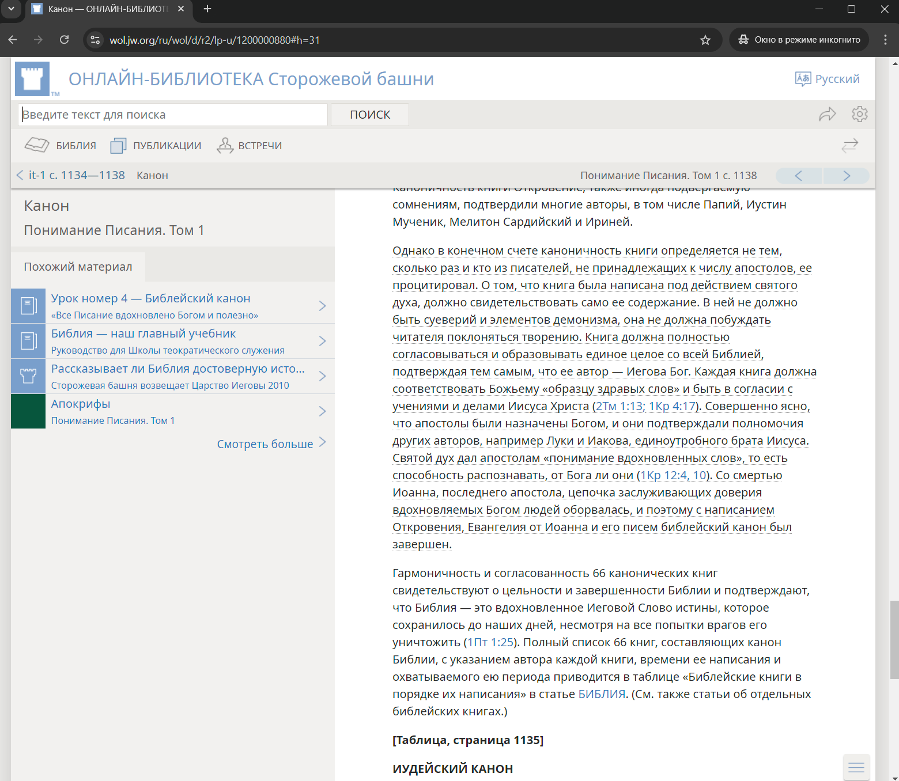Open a new browser tab
The width and height of the screenshot is (899, 781).
click(x=207, y=9)
